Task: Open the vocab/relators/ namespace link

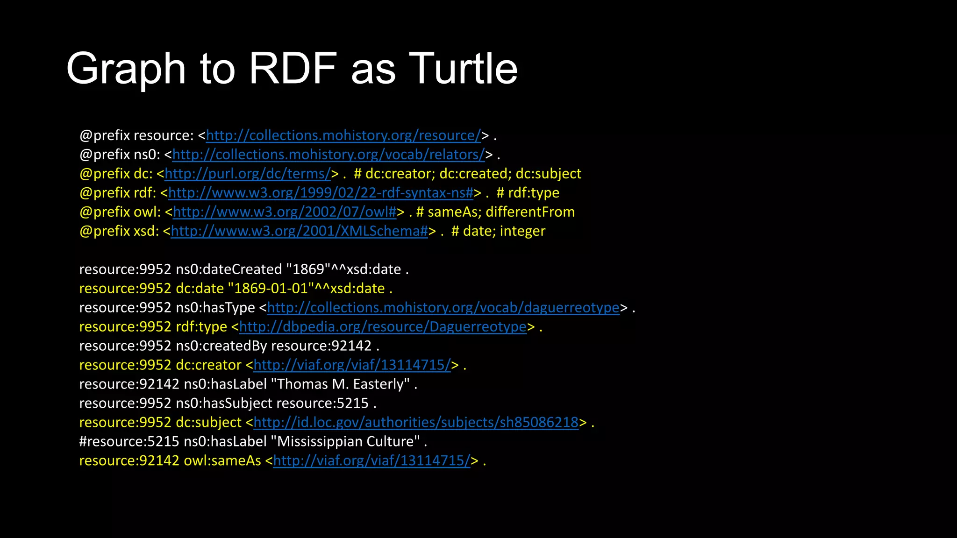Action: coord(329,155)
